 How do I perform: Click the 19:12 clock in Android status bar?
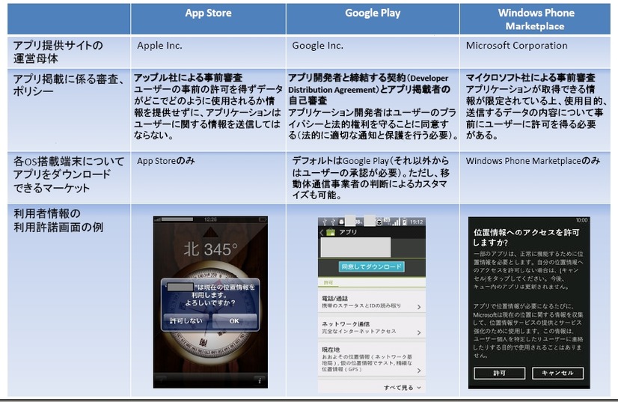[416, 222]
